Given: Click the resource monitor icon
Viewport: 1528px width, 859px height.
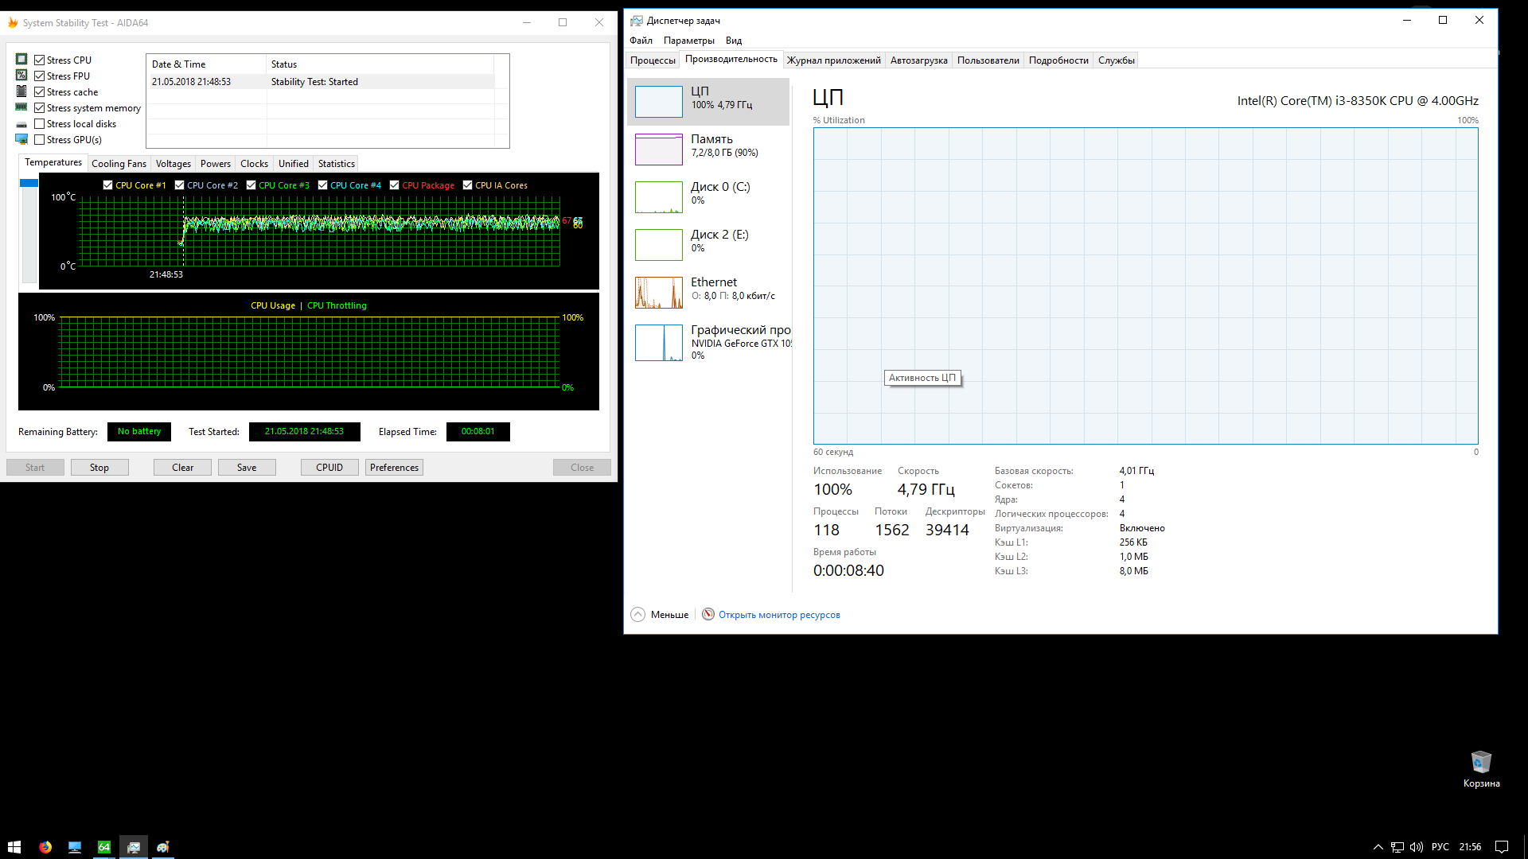Looking at the screenshot, I should tap(708, 615).
